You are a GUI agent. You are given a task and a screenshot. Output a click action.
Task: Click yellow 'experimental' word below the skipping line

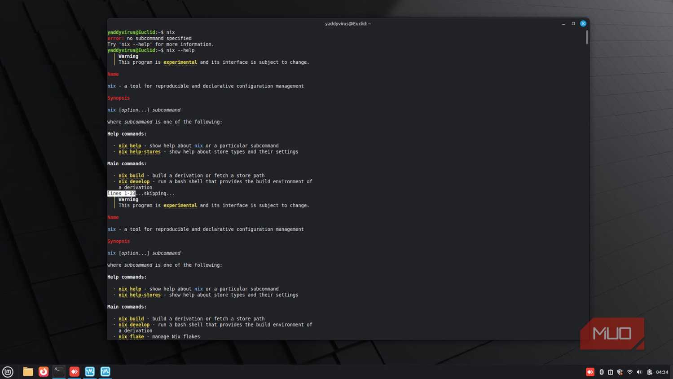tap(180, 205)
